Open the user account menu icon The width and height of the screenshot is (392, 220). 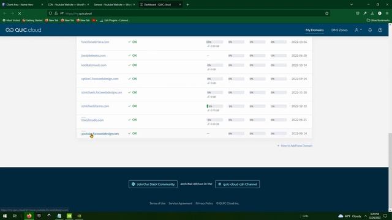point(358,30)
